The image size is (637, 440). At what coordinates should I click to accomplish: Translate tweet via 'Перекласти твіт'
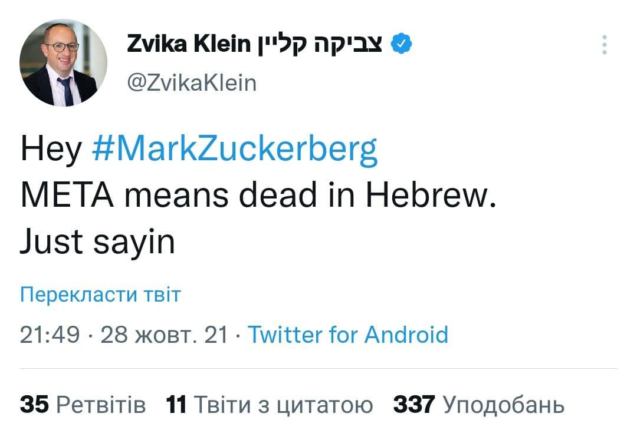(100, 294)
